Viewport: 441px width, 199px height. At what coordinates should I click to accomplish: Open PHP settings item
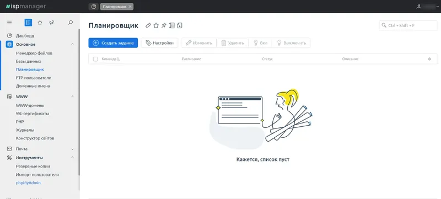[x=20, y=122]
